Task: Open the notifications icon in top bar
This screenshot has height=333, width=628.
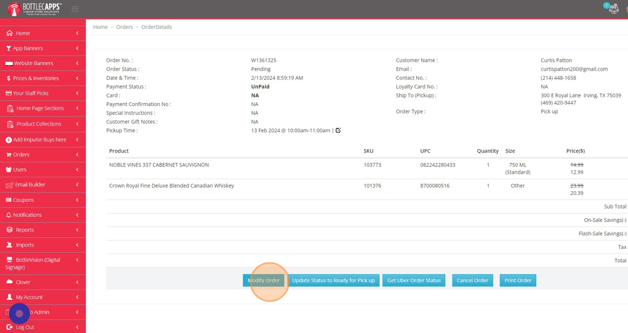Action: pyautogui.click(x=613, y=8)
